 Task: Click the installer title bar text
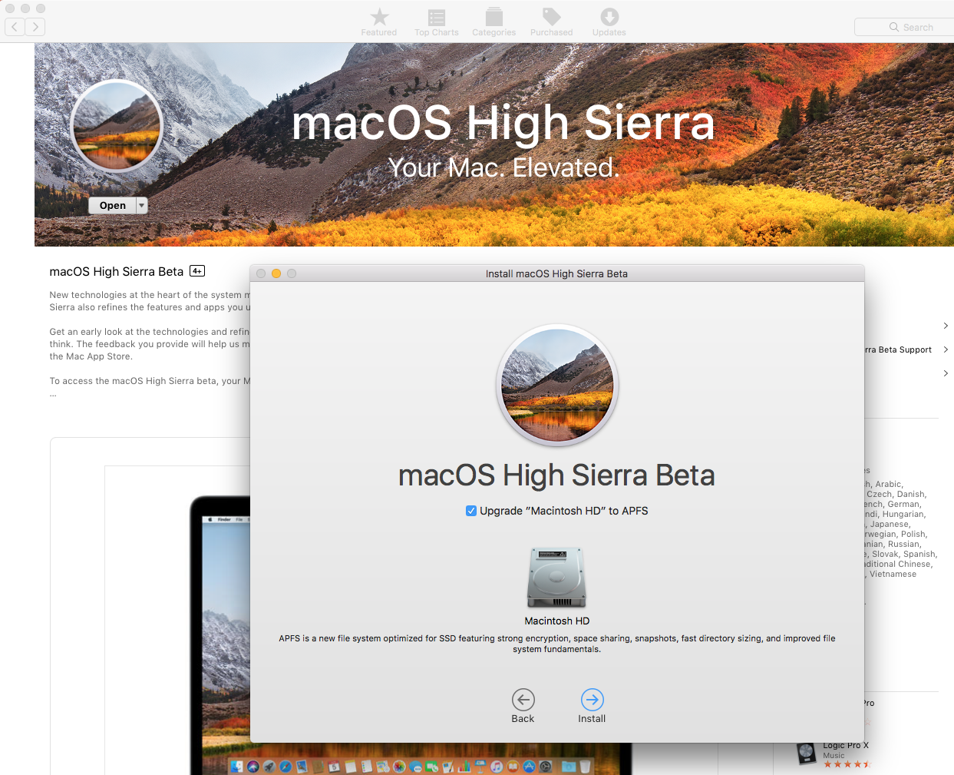coord(556,273)
